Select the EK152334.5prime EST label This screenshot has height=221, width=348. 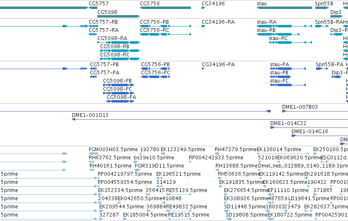click(x=120, y=191)
